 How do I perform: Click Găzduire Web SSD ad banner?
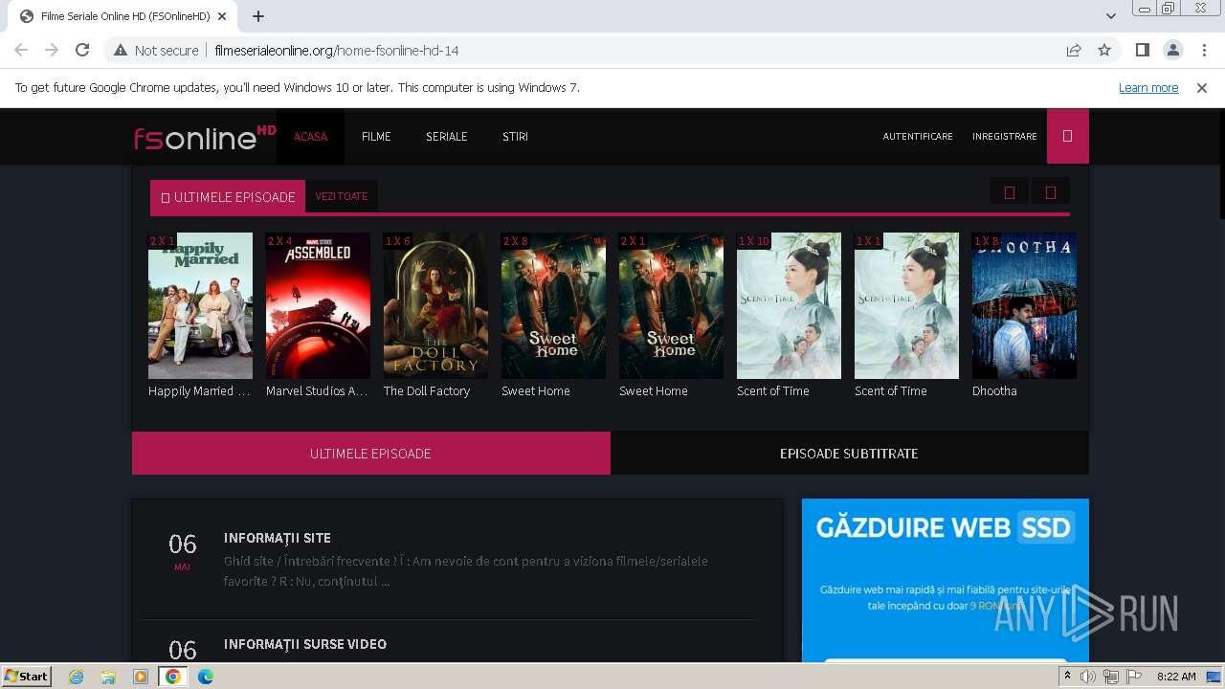tap(946, 580)
